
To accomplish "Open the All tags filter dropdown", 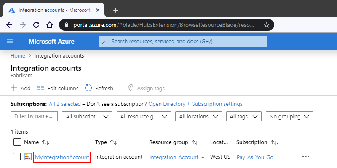I will point(244,116).
